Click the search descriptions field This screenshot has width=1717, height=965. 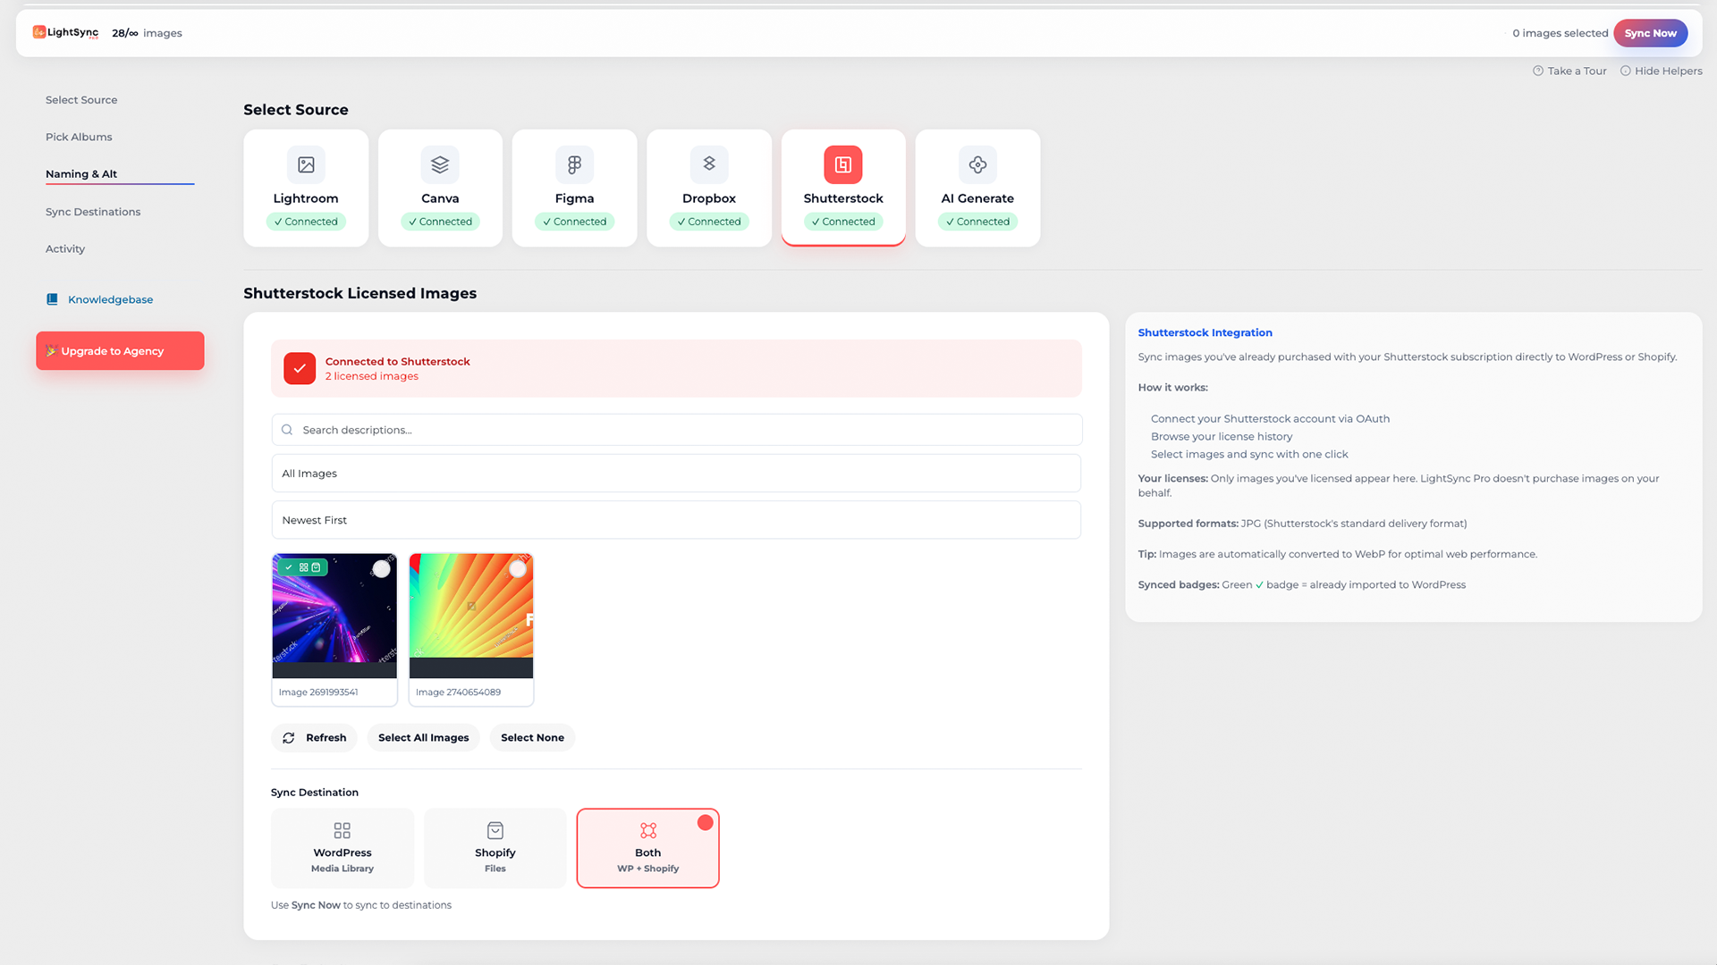(x=676, y=430)
